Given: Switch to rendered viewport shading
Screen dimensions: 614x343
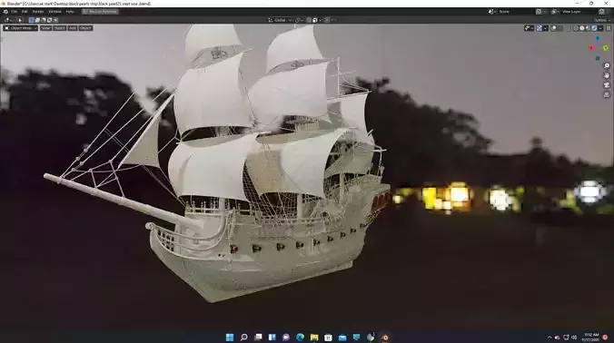Looking at the screenshot, I should pos(594,28).
